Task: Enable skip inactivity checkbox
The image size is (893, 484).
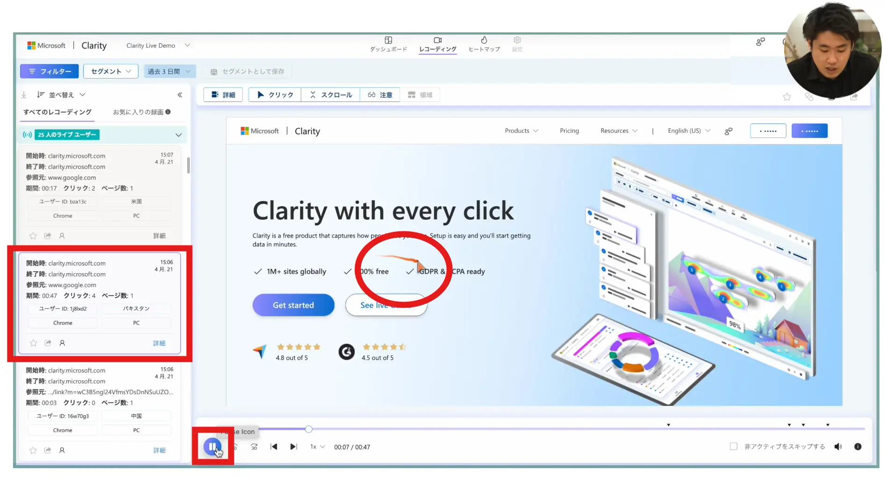Action: coord(733,447)
